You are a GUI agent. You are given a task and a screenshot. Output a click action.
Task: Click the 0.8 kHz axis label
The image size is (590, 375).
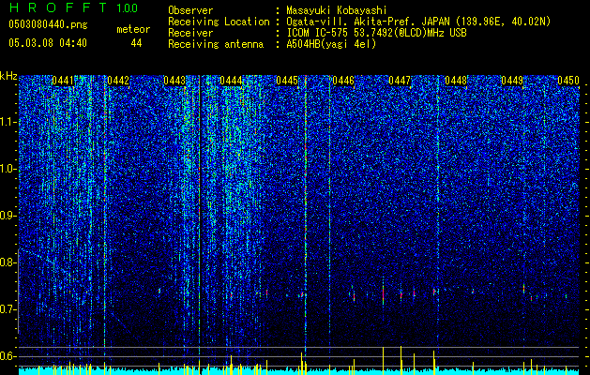[x=8, y=262]
